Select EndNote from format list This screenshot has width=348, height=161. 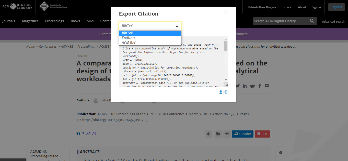pyautogui.click(x=129, y=38)
